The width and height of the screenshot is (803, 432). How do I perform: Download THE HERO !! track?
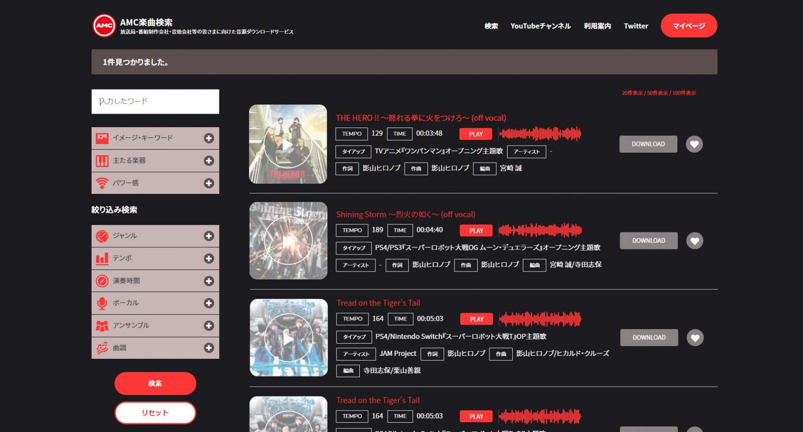click(648, 144)
